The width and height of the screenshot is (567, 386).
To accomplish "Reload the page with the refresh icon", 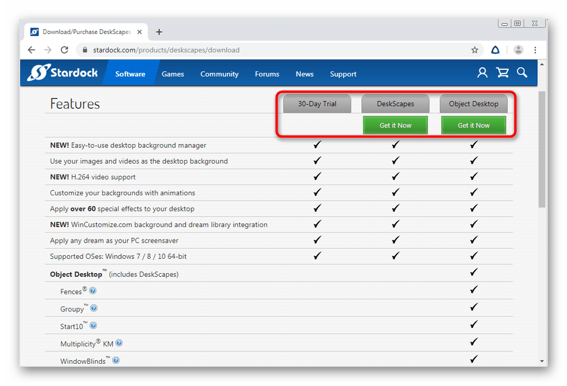I will (64, 50).
